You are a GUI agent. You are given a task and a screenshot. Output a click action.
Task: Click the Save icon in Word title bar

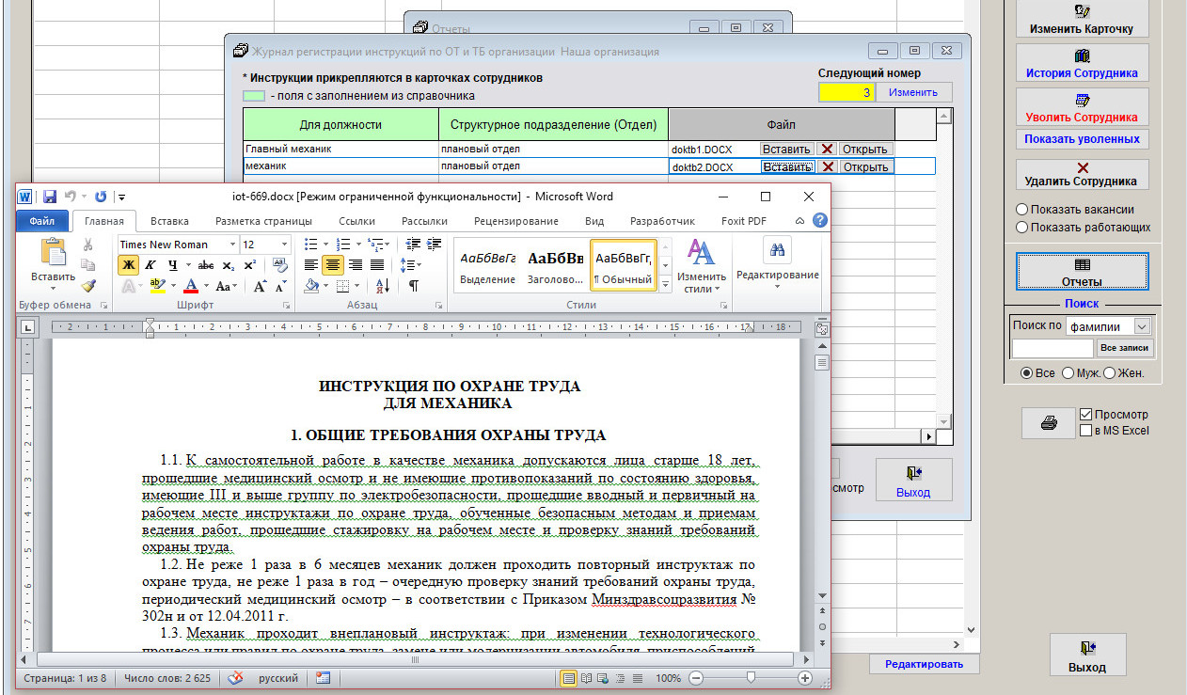click(x=50, y=197)
